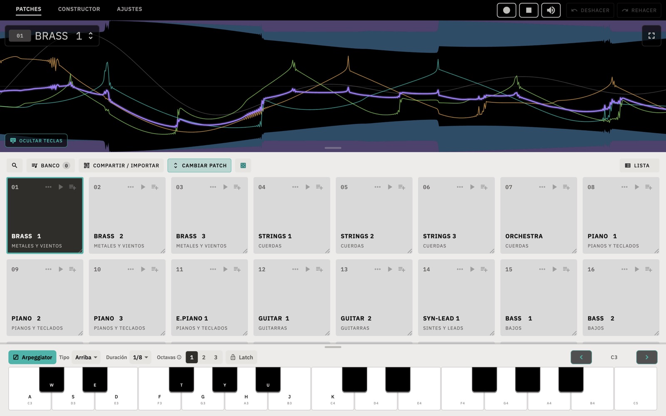666x416 pixels.
Task: Add BASS 2 patch to bank
Action: (x=649, y=270)
